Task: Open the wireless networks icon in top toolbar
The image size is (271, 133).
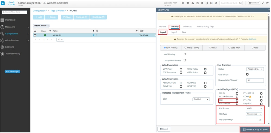Action: [188, 3]
